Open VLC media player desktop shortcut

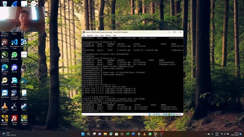[x=5, y=107]
